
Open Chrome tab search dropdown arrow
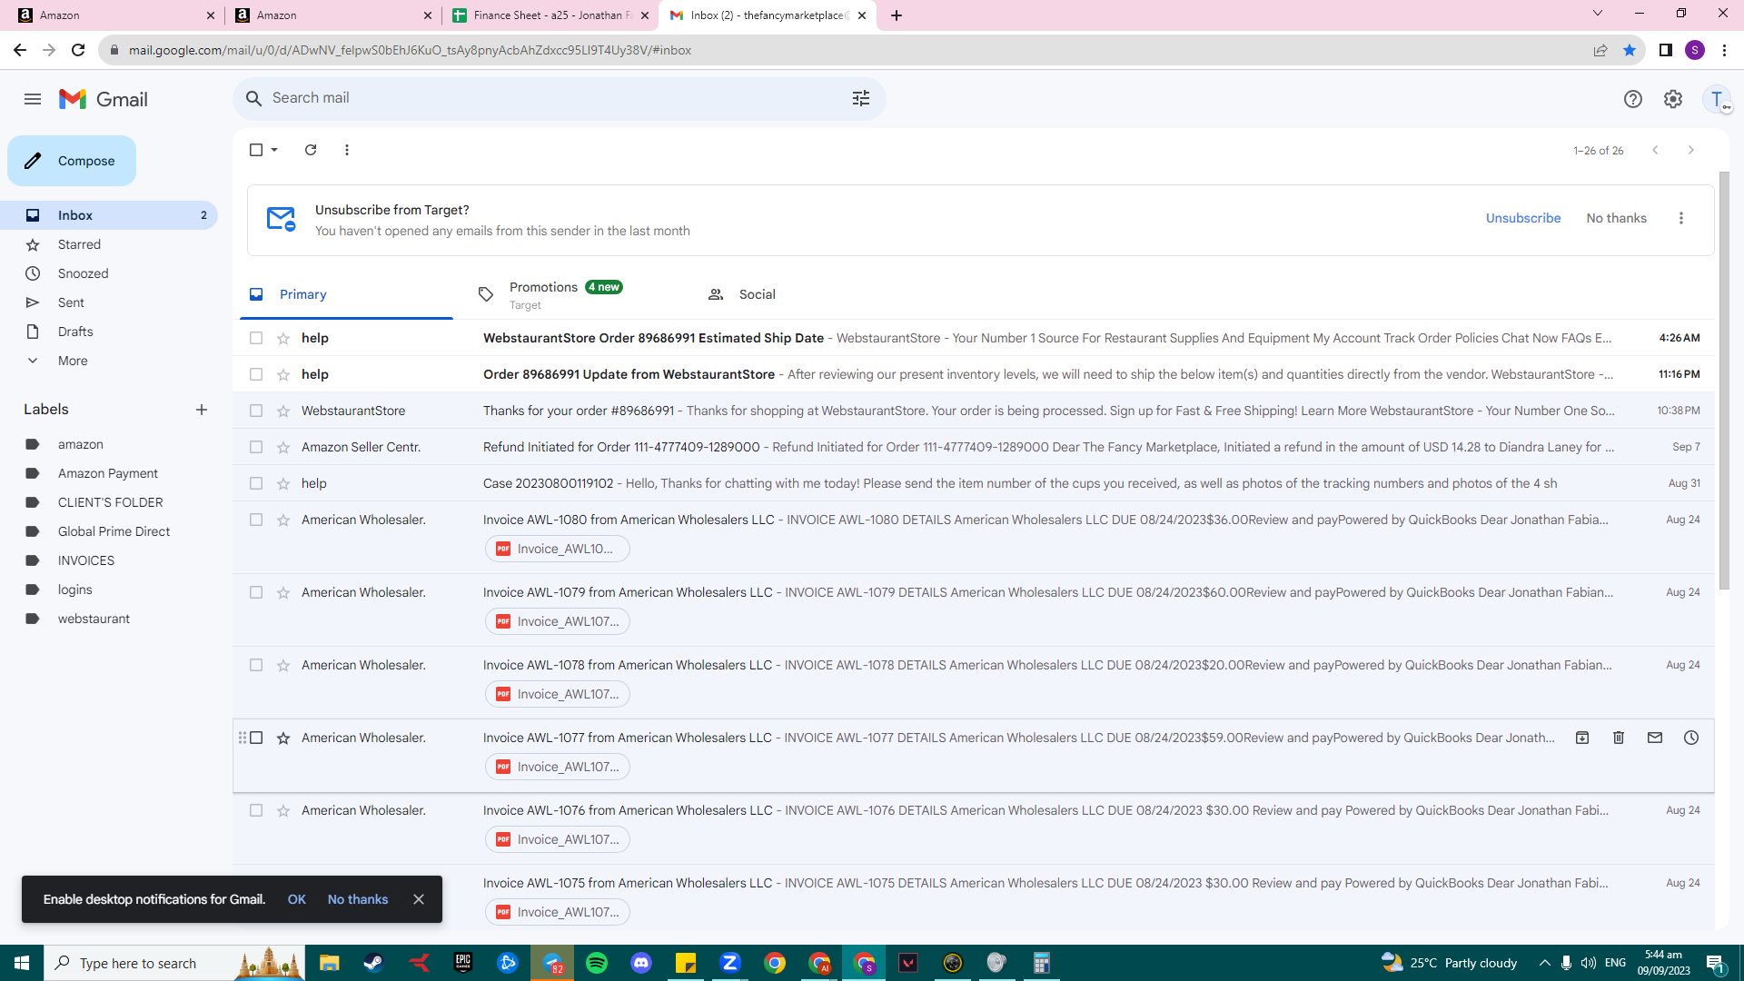(1598, 14)
